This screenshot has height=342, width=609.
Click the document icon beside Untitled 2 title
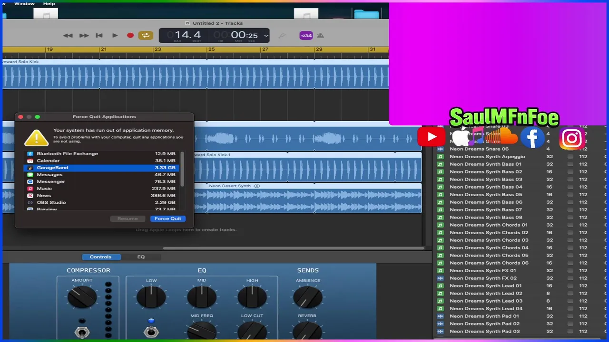188,23
